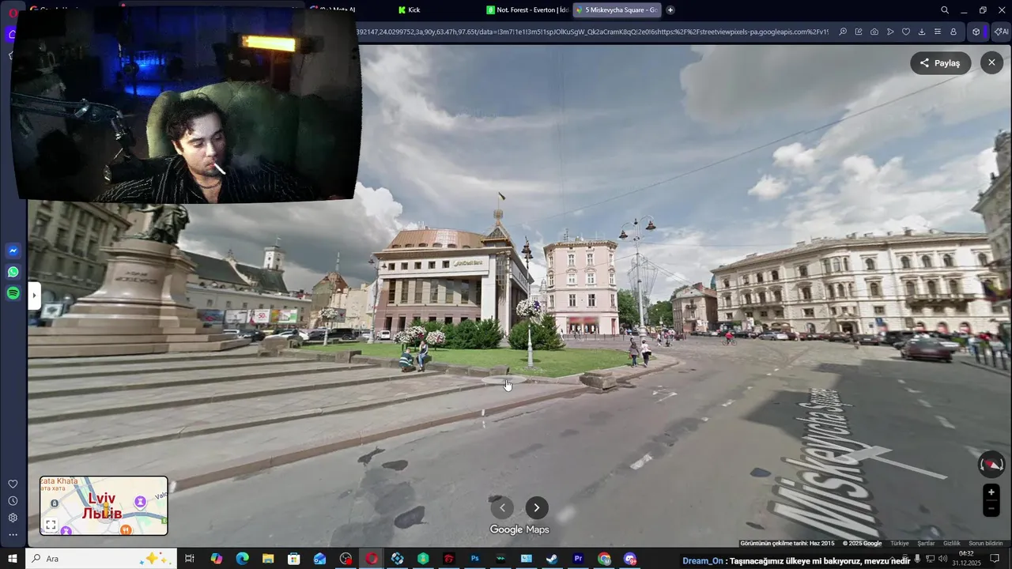Viewport: 1012px width, 569px height.
Task: Open Microsoft Edge from the taskbar
Action: click(x=242, y=559)
